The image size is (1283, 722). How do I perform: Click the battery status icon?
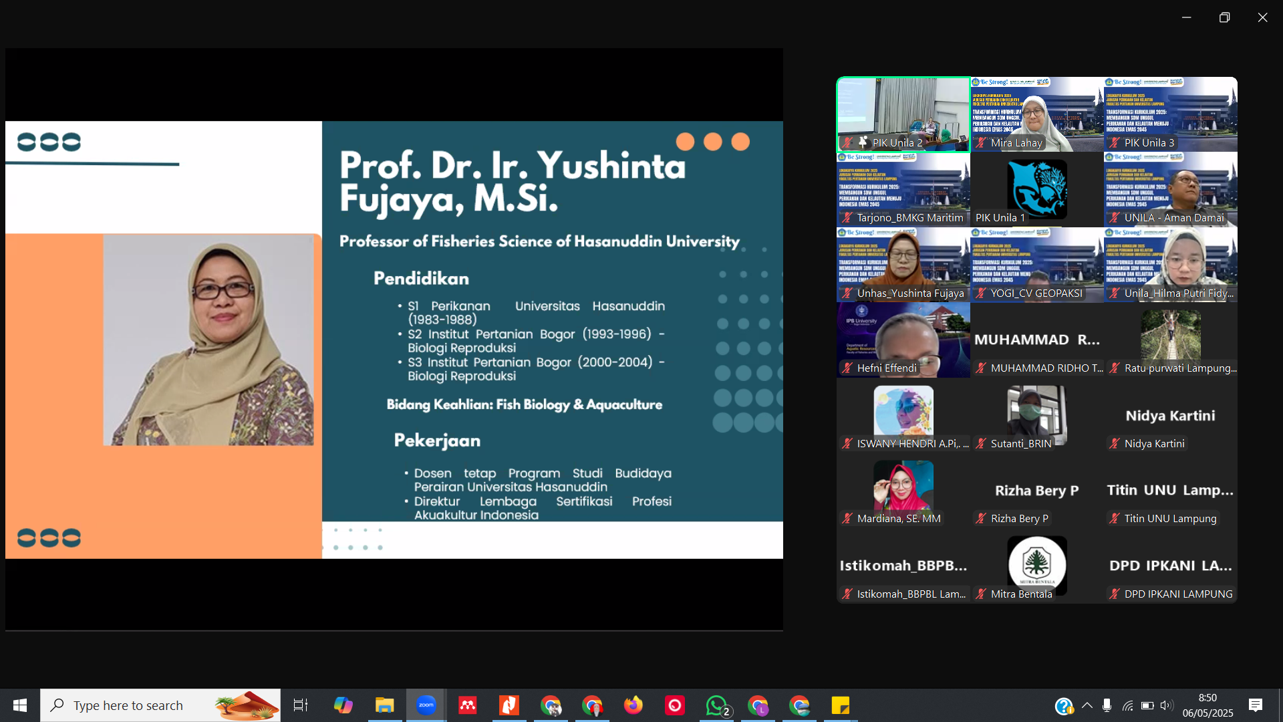point(1147,705)
